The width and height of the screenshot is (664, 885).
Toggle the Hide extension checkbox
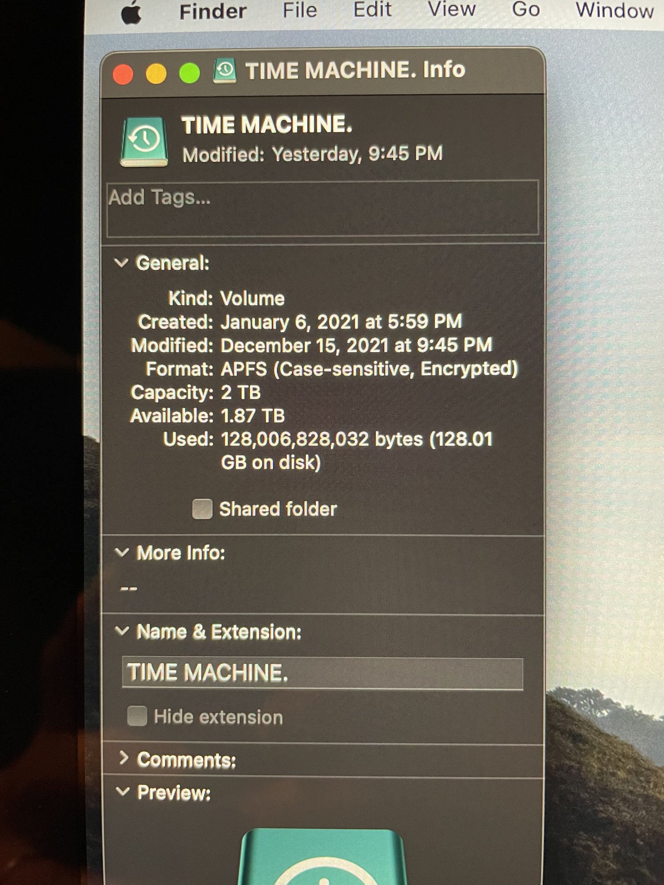click(137, 716)
